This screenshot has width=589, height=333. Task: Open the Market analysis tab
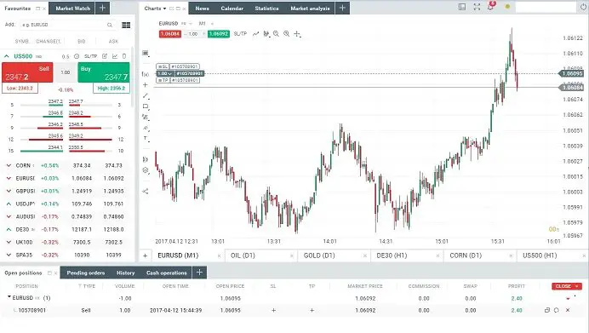(x=311, y=8)
